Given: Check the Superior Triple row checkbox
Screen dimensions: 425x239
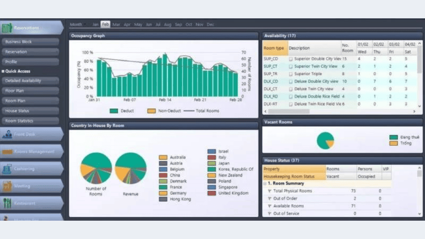Looking at the screenshot, I should tap(291, 74).
